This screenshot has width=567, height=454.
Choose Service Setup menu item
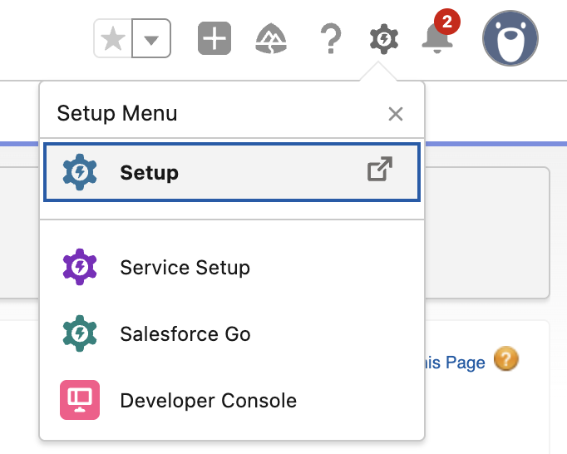coord(232,268)
